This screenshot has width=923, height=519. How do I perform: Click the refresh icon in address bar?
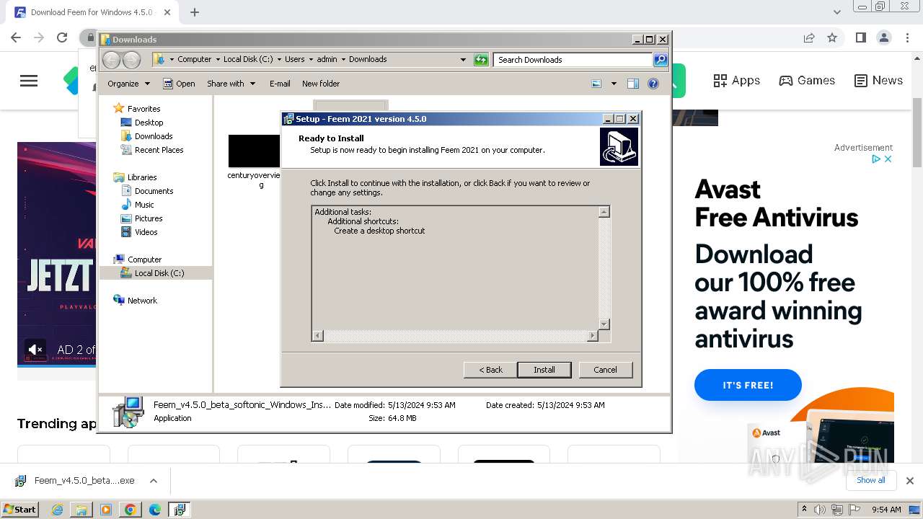[481, 60]
